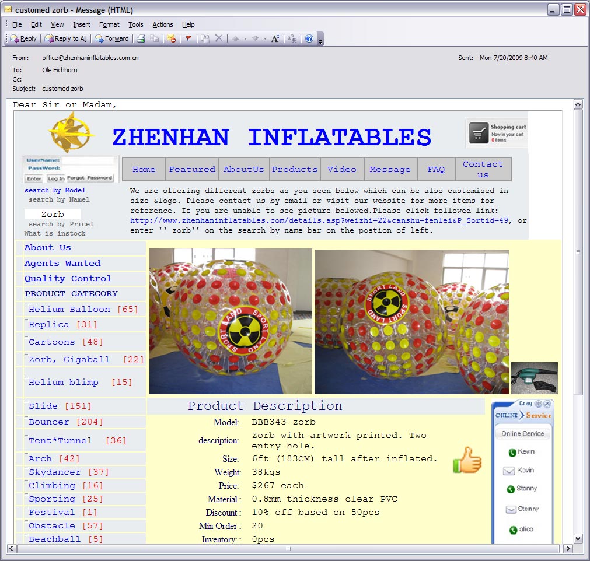Select Helium Balloon [65] category
The height and width of the screenshot is (561, 590).
pyautogui.click(x=83, y=310)
